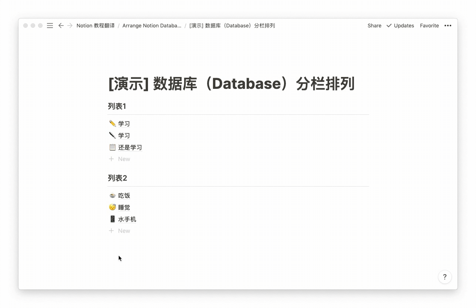Add page to Favorite
Viewport: 476px width, 308px height.
click(x=429, y=26)
